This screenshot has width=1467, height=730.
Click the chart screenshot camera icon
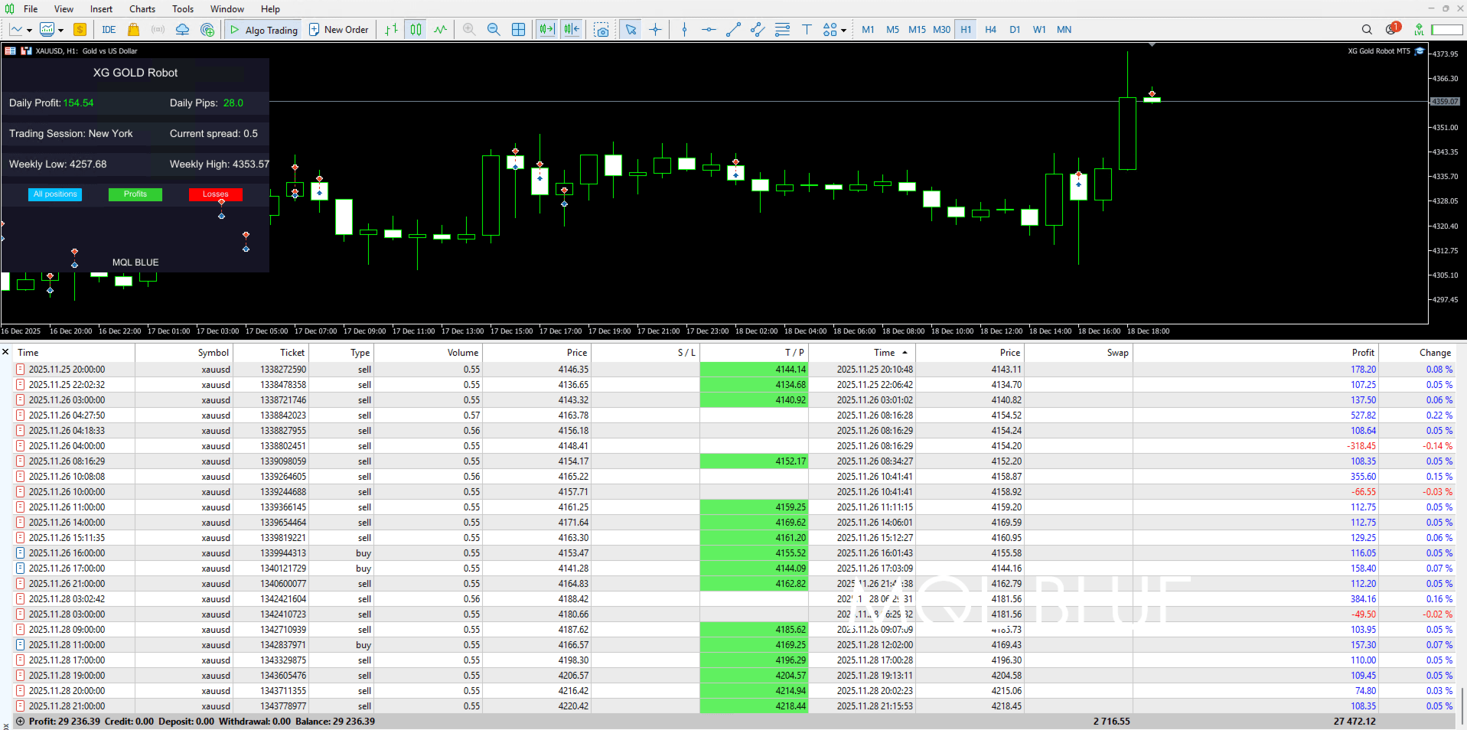coord(602,30)
